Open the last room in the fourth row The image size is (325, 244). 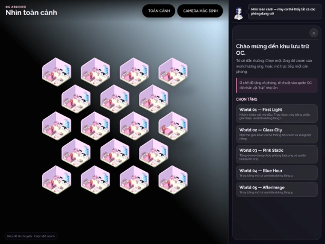point(153,153)
